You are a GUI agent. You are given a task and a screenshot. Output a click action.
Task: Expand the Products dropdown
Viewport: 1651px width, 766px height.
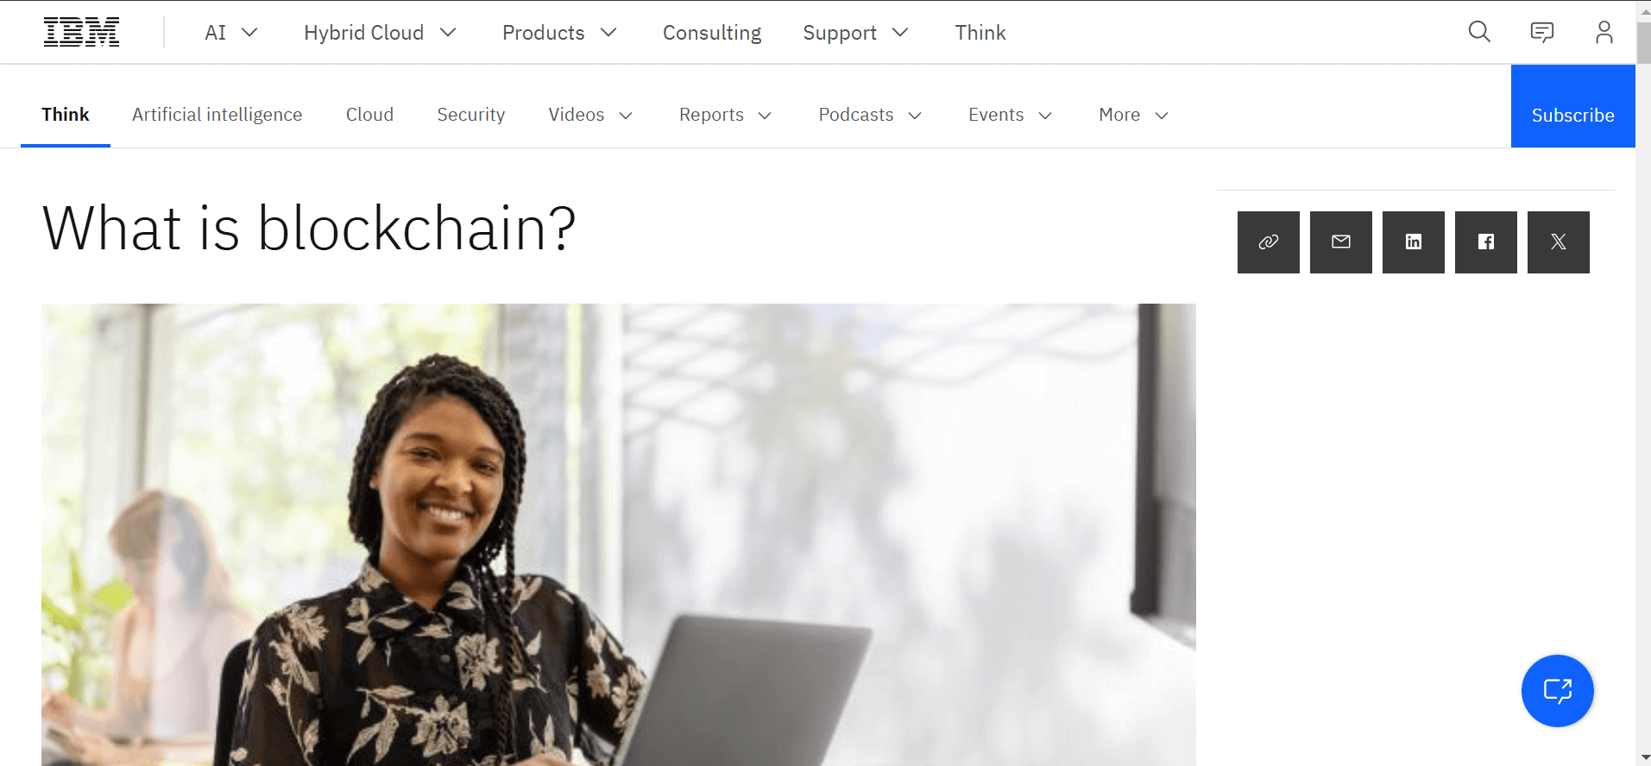pyautogui.click(x=559, y=33)
